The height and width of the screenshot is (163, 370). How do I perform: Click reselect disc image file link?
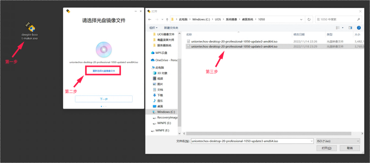104,71
